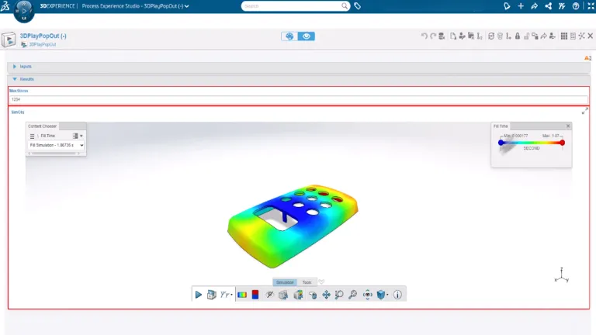Toggle the hide/show crossed-eye icon
This screenshot has width=596, height=335.
point(269,295)
